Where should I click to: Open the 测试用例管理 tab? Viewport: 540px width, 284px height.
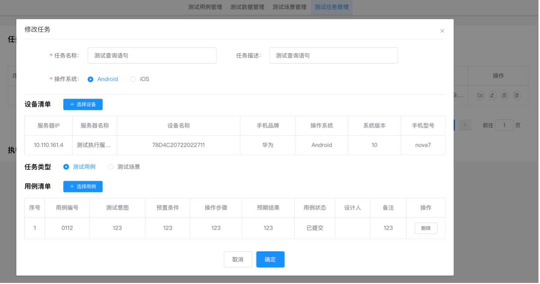coord(205,7)
